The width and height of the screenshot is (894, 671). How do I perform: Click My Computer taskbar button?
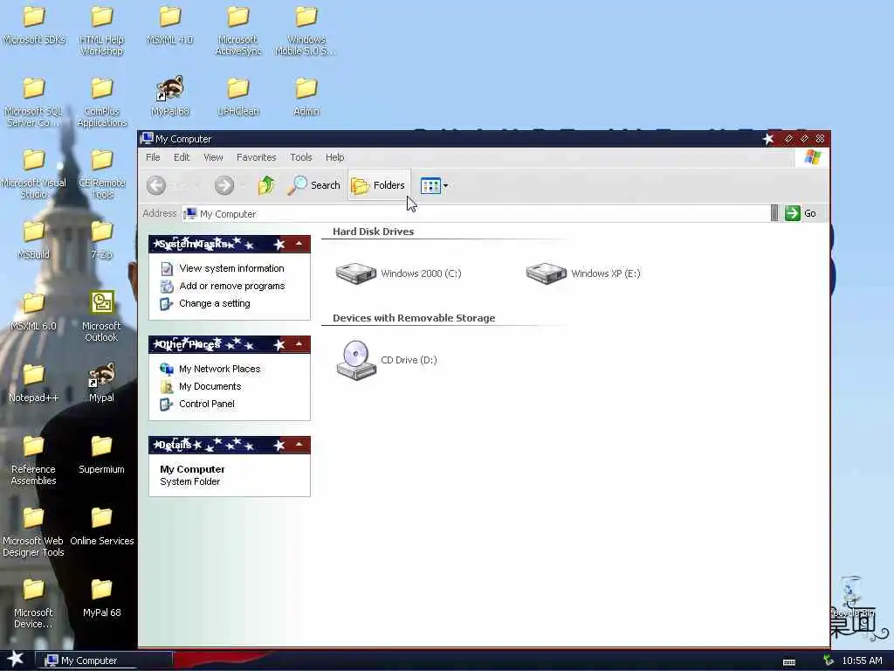point(104,661)
